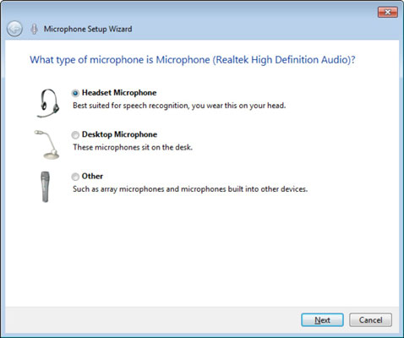Image resolution: width=404 pixels, height=338 pixels.
Task: Close the Microphone Setup Wizard window
Action: pos(388,12)
